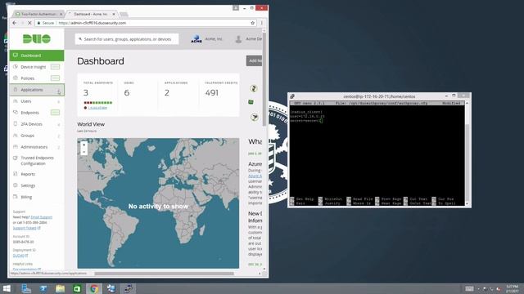Open the Email Support link
This screenshot has width=524, height=294.
[x=42, y=217]
